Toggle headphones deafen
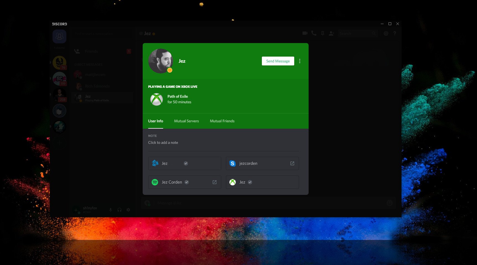Image resolution: width=477 pixels, height=265 pixels. click(x=119, y=210)
